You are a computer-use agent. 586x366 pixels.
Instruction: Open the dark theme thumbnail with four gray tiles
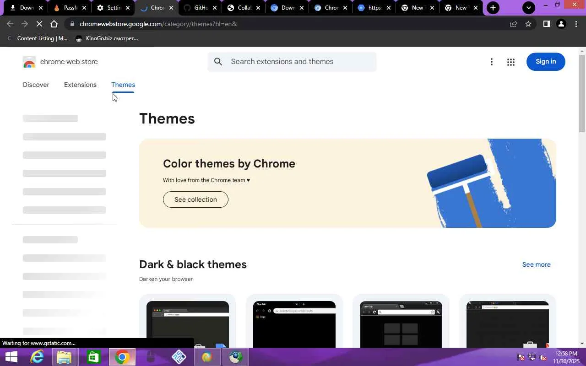401,324
